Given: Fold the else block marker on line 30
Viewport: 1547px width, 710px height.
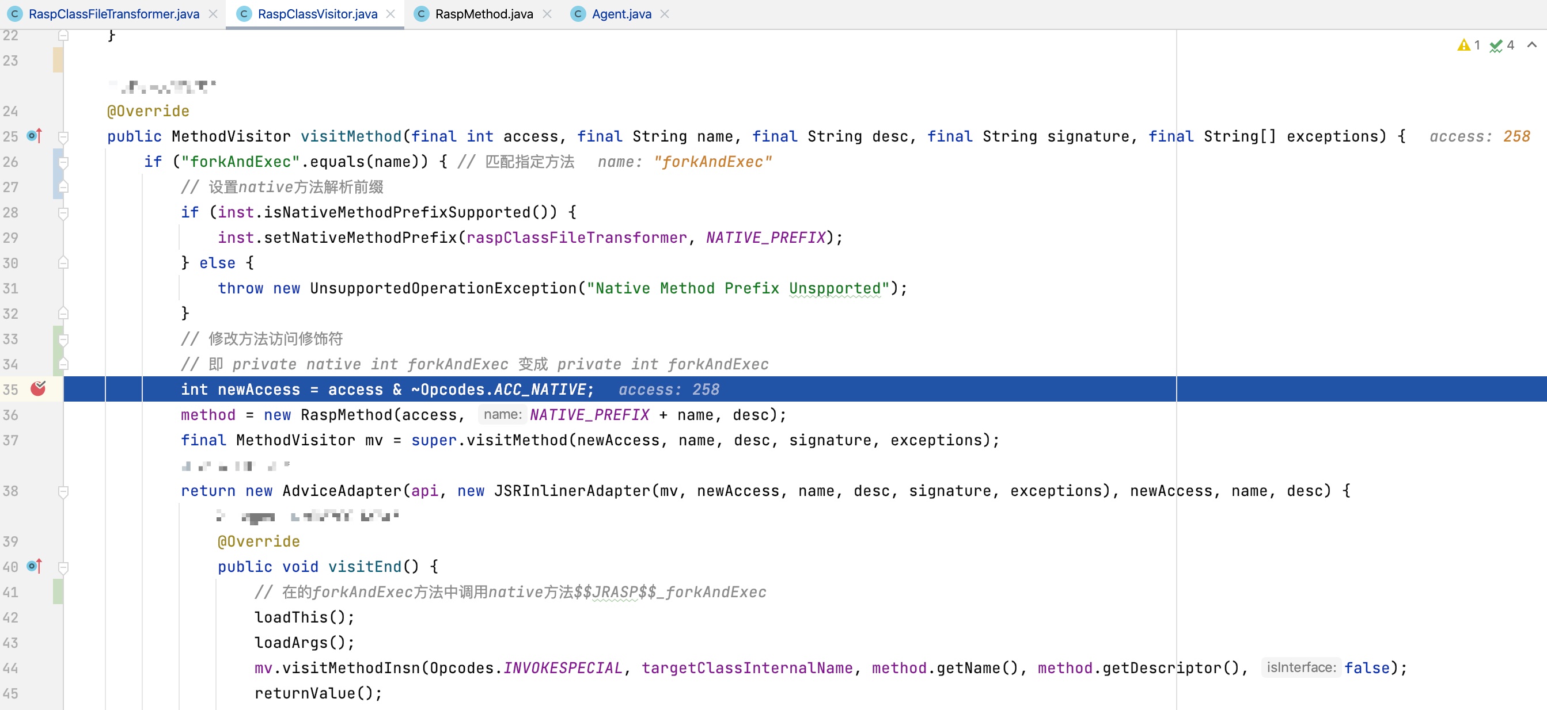Looking at the screenshot, I should point(63,263).
